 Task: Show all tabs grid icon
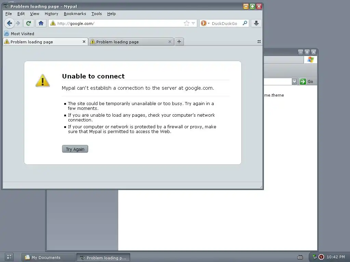[259, 42]
